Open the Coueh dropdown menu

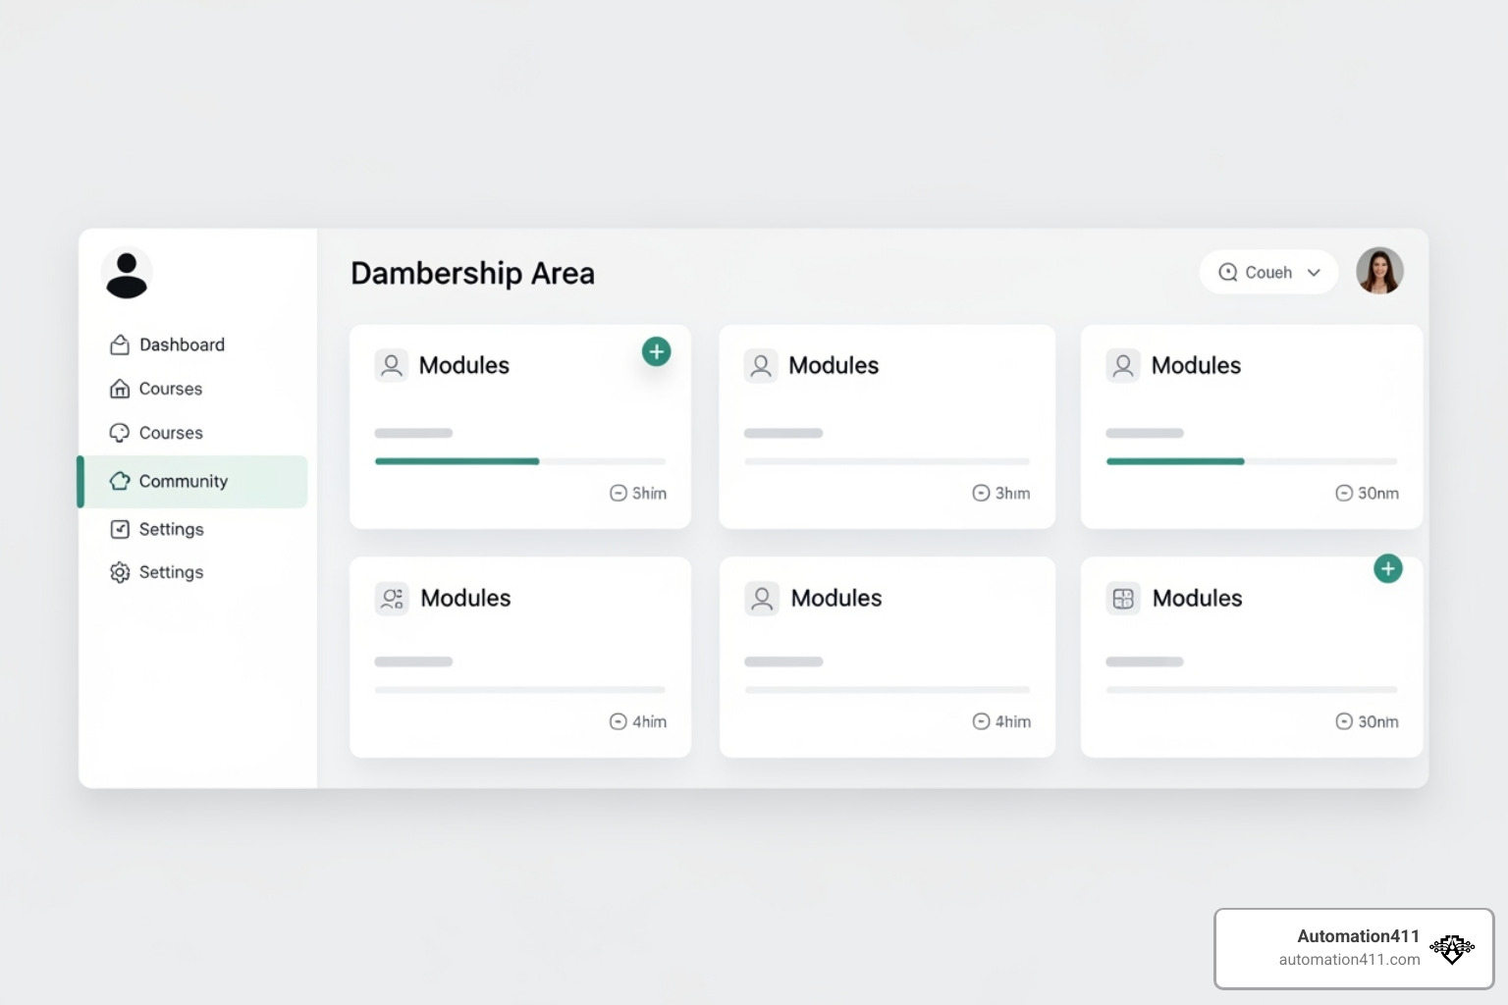click(x=1267, y=273)
